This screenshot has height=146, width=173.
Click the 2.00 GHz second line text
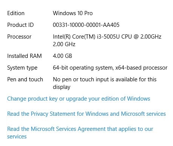pos(64,44)
